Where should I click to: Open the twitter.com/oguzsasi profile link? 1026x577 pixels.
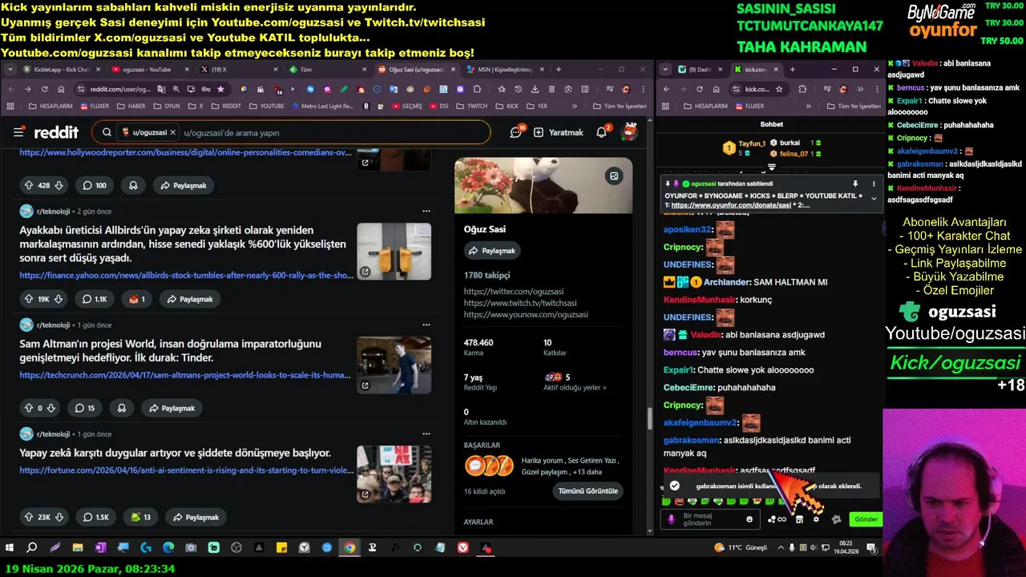(x=514, y=292)
